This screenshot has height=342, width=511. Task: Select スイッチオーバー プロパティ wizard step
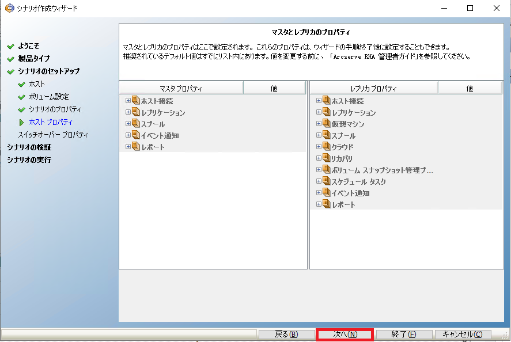pyautogui.click(x=53, y=135)
